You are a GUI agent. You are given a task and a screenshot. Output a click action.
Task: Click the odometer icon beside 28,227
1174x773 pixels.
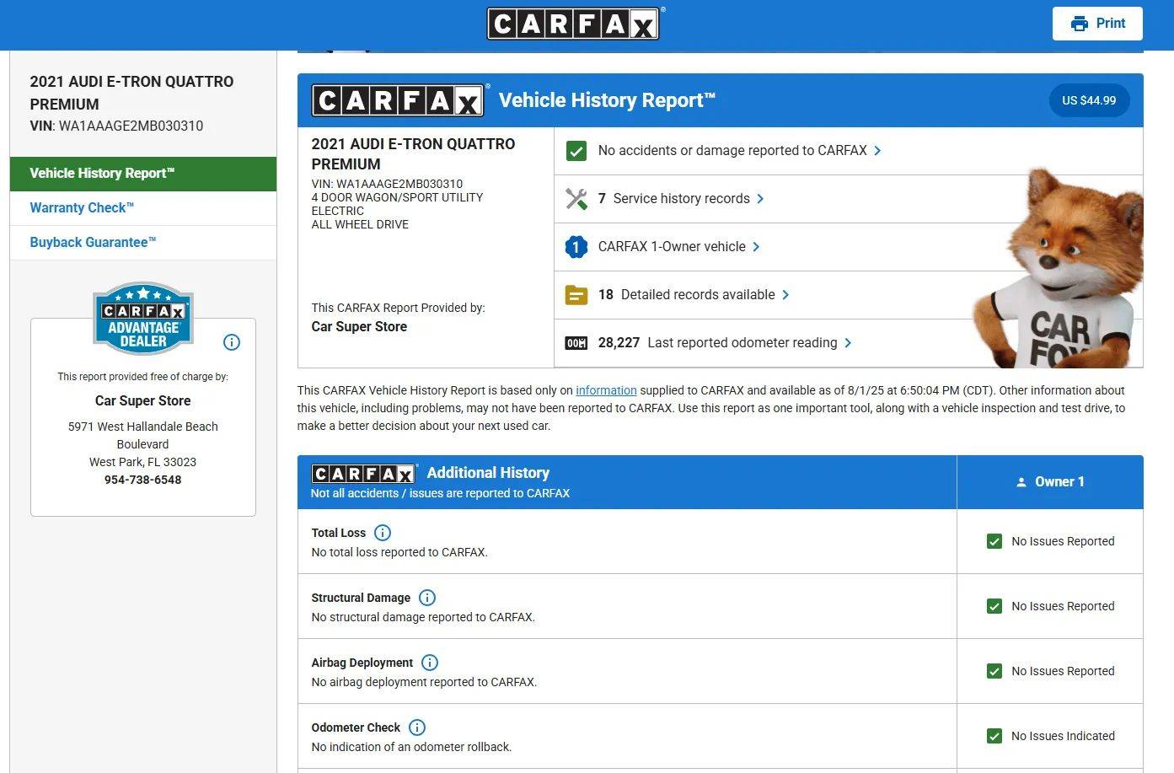(576, 343)
